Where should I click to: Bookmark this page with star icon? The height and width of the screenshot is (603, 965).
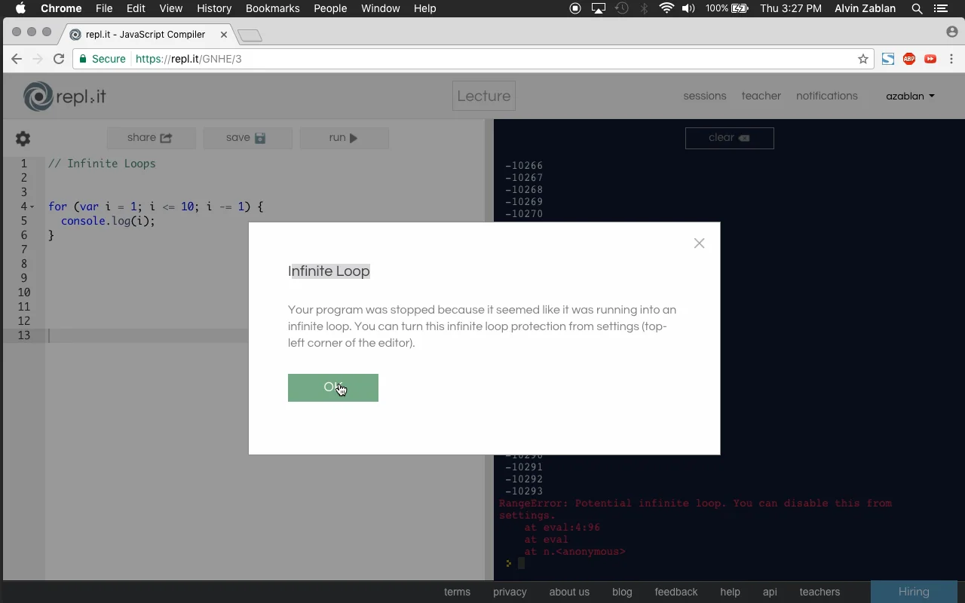pyautogui.click(x=863, y=59)
